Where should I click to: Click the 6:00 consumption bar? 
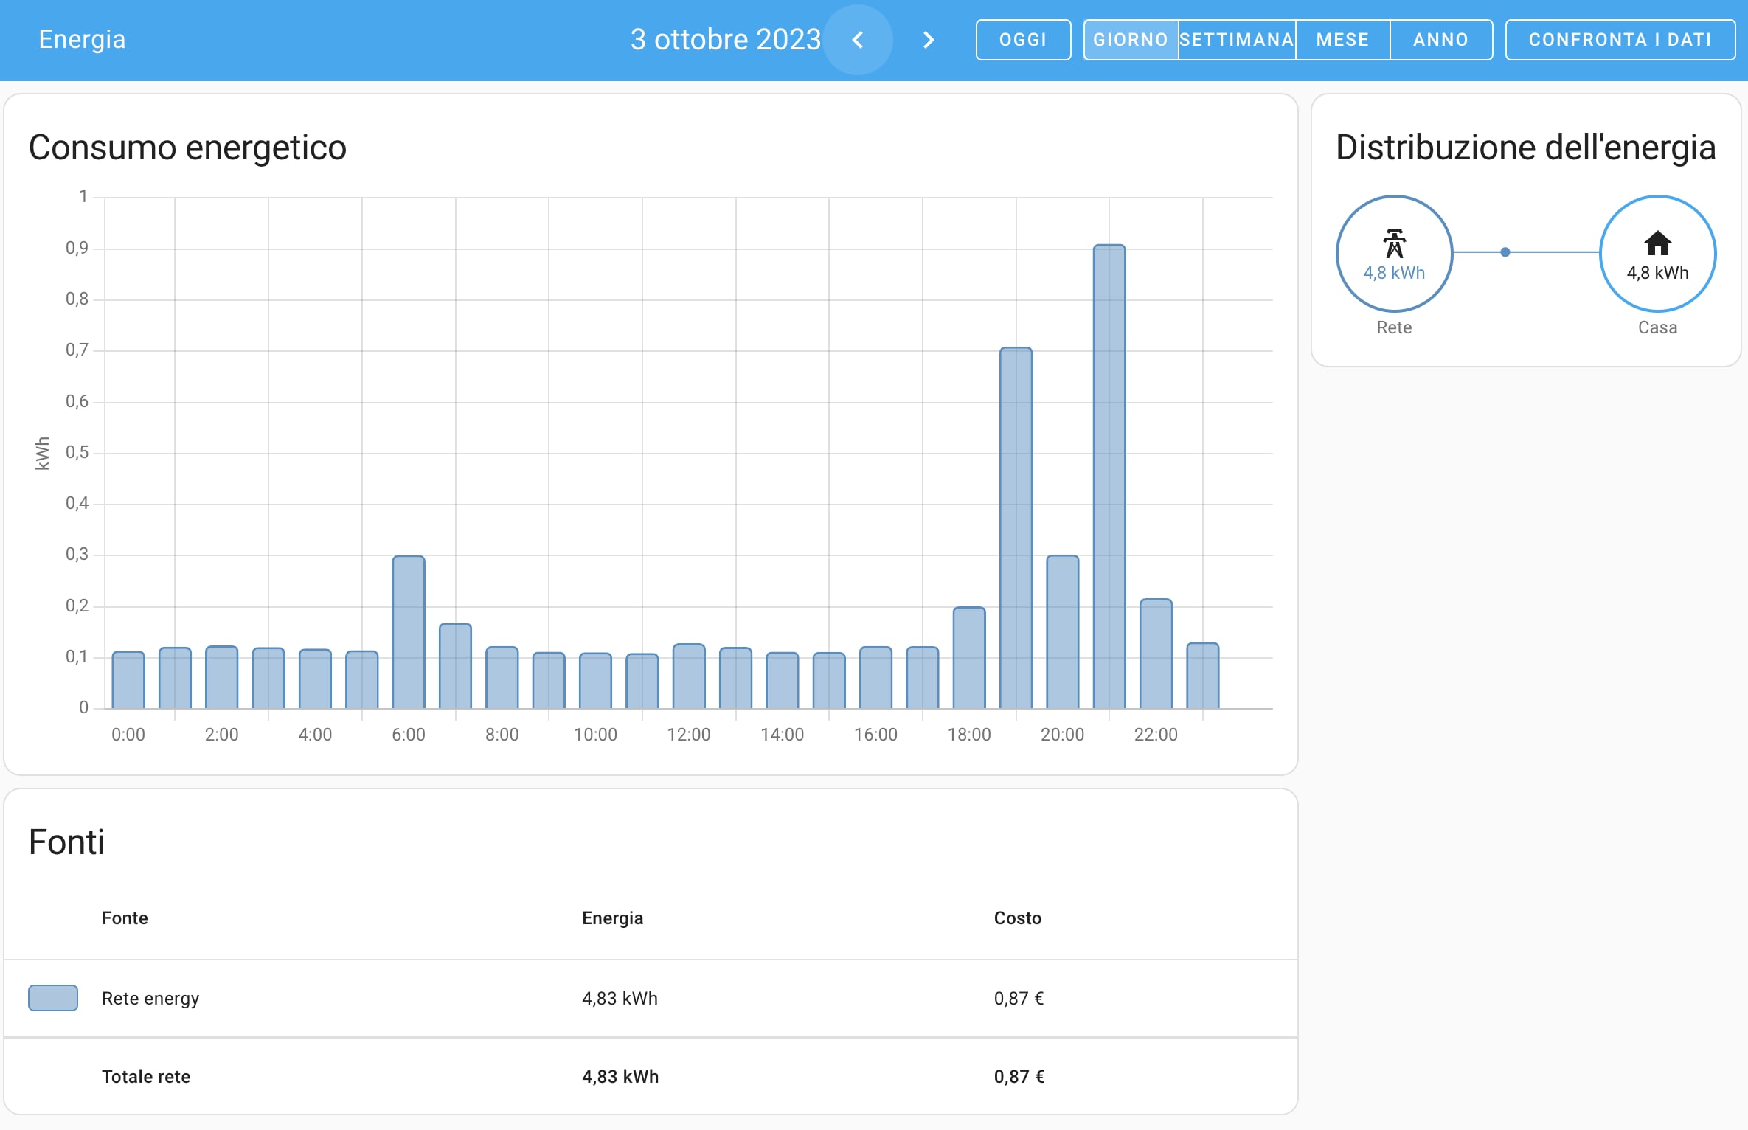409,632
